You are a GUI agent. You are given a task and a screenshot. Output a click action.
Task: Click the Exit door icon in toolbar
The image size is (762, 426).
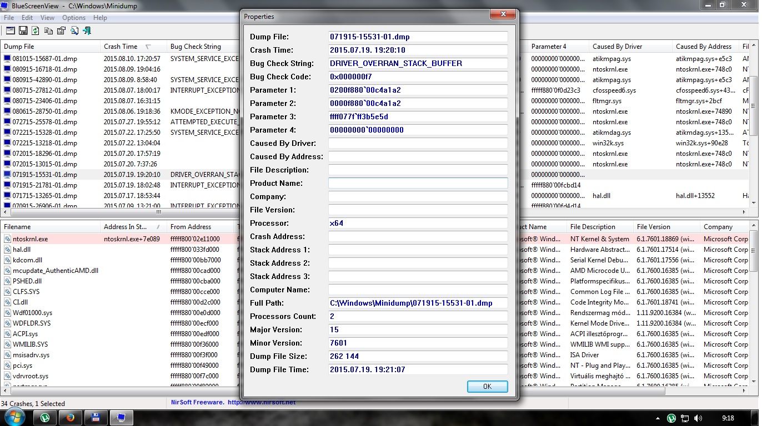(87, 31)
